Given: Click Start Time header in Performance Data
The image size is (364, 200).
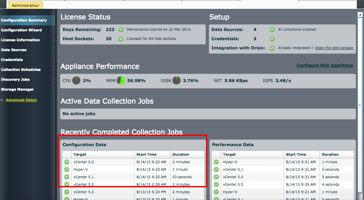Looking at the screenshot, I should pyautogui.click(x=302, y=154).
